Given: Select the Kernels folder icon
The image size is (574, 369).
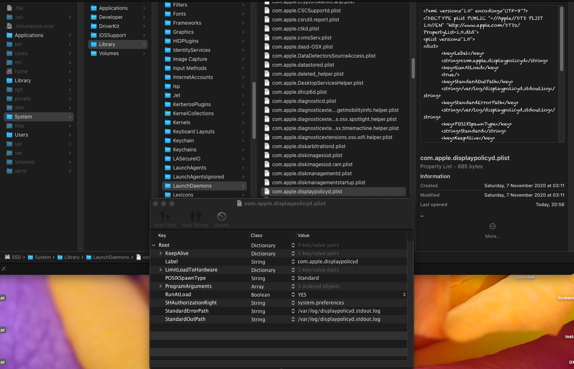Looking at the screenshot, I should (x=168, y=123).
